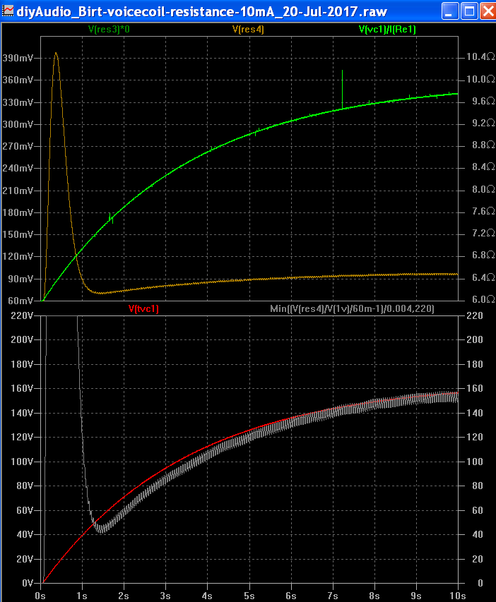Select the V(vc1)/I(Re1) trace label

pyautogui.click(x=387, y=29)
